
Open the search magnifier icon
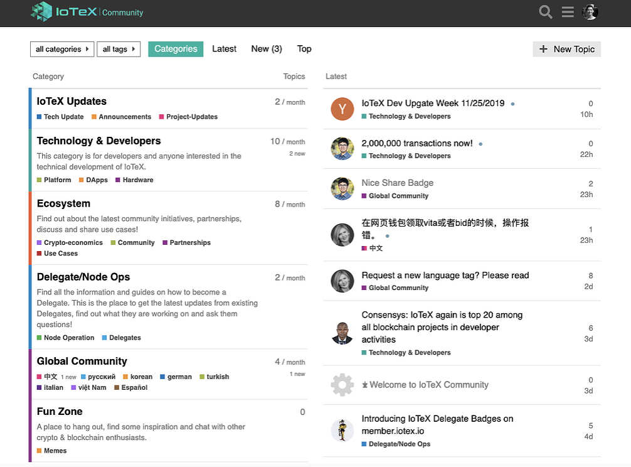point(545,12)
